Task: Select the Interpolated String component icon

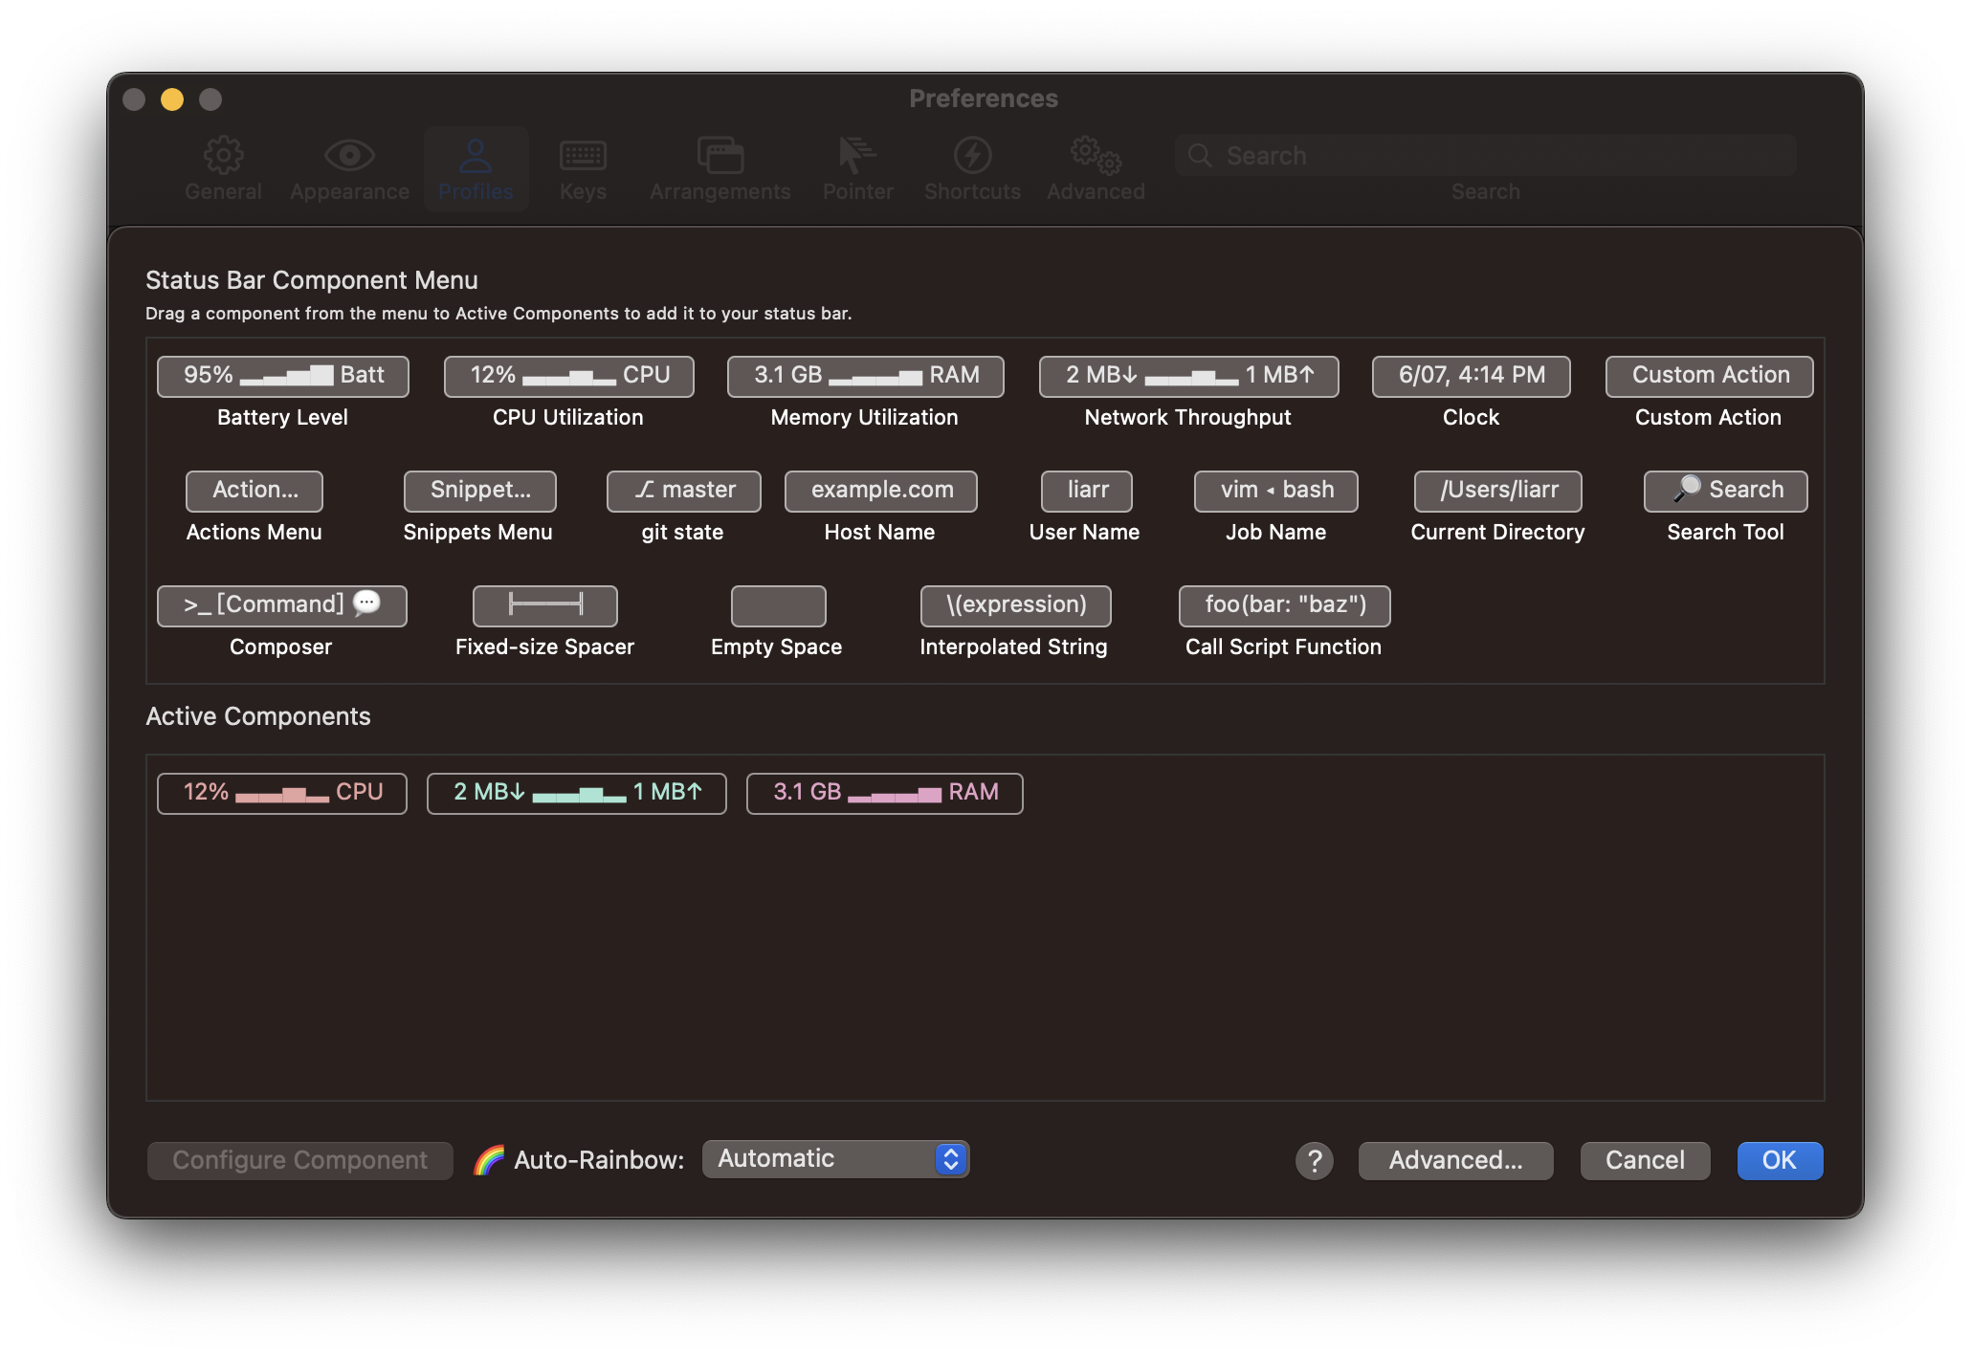Action: click(x=1014, y=605)
